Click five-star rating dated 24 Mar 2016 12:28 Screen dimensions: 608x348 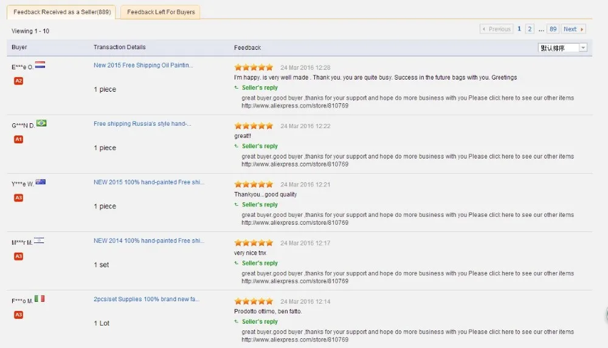pyautogui.click(x=254, y=67)
